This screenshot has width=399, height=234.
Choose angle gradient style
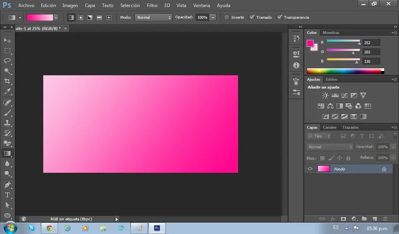coord(90,17)
